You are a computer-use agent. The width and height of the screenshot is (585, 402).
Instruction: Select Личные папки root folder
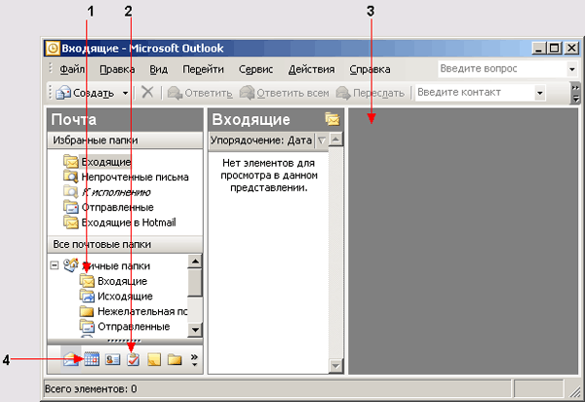(x=107, y=265)
